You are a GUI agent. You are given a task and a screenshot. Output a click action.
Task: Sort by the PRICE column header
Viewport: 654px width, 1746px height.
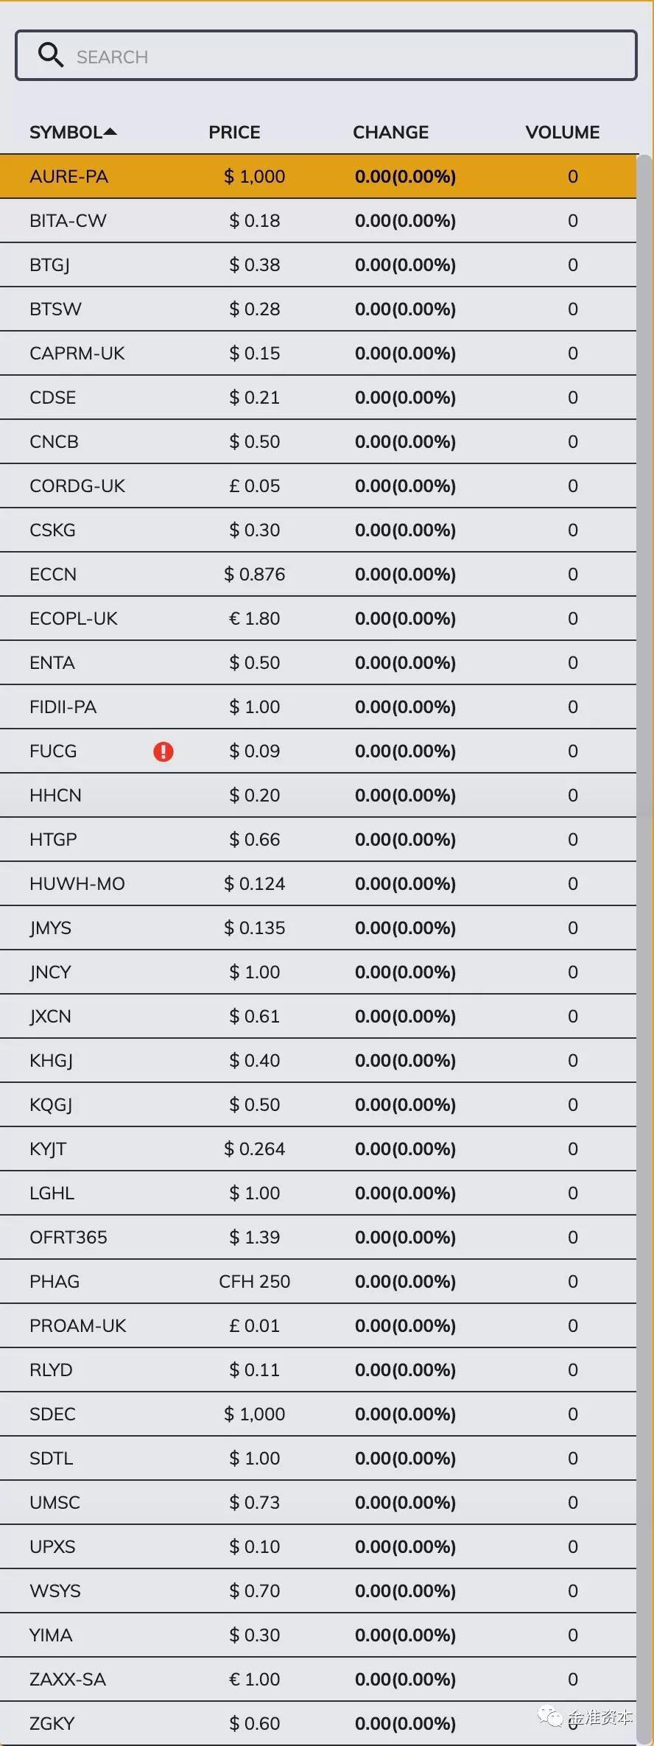234,133
